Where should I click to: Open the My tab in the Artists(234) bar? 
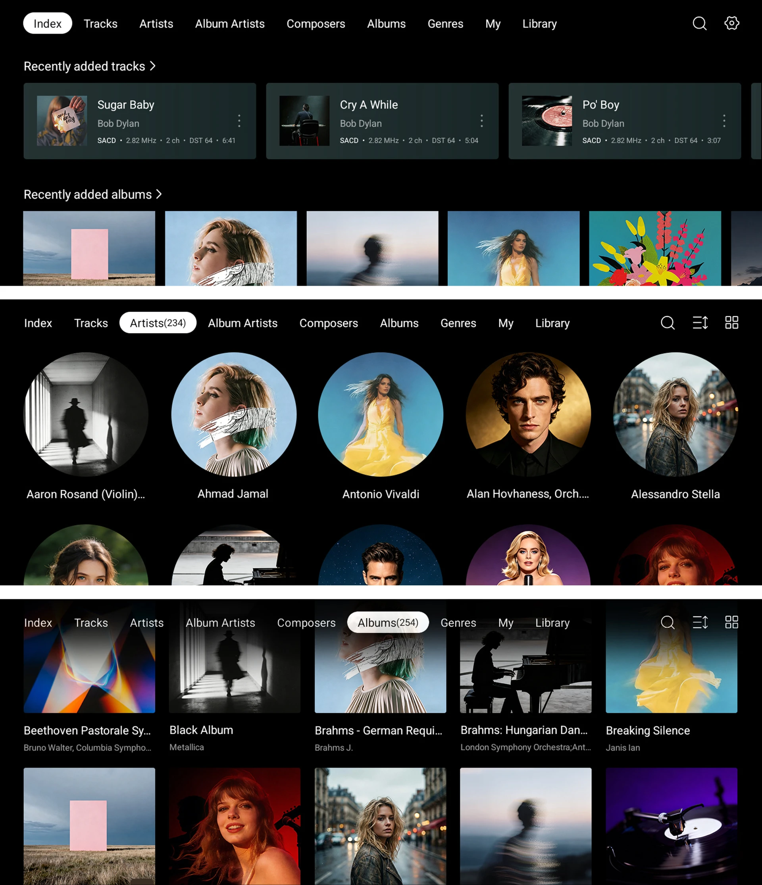(506, 323)
